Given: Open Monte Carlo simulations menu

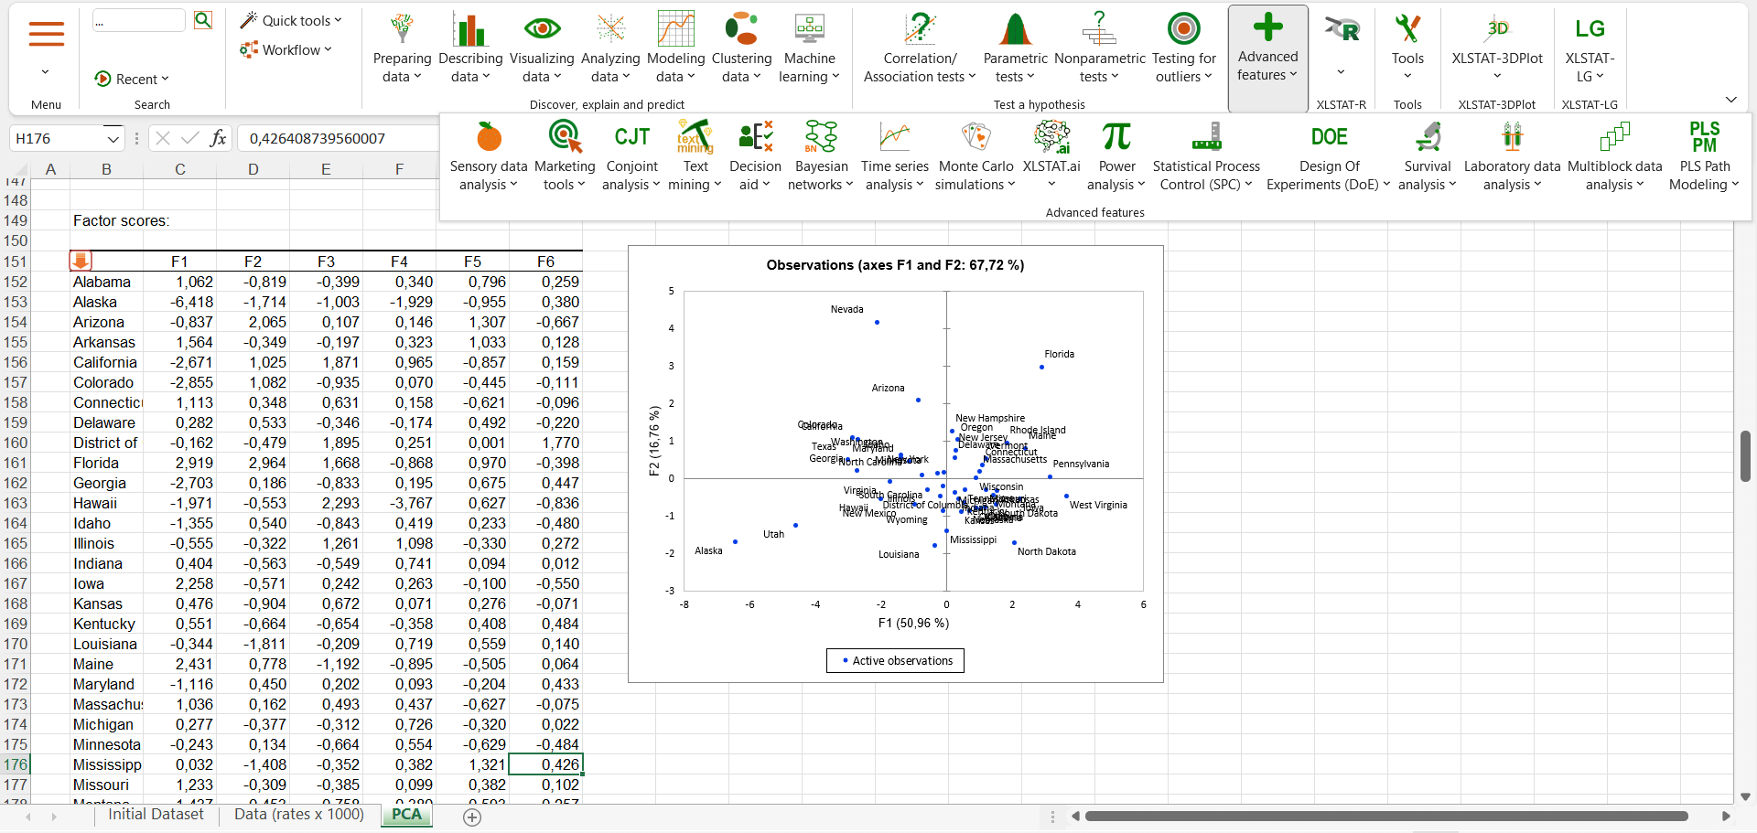Looking at the screenshot, I should (976, 156).
